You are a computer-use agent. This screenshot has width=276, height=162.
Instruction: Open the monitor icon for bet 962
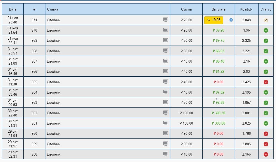pyautogui.click(x=166, y=113)
